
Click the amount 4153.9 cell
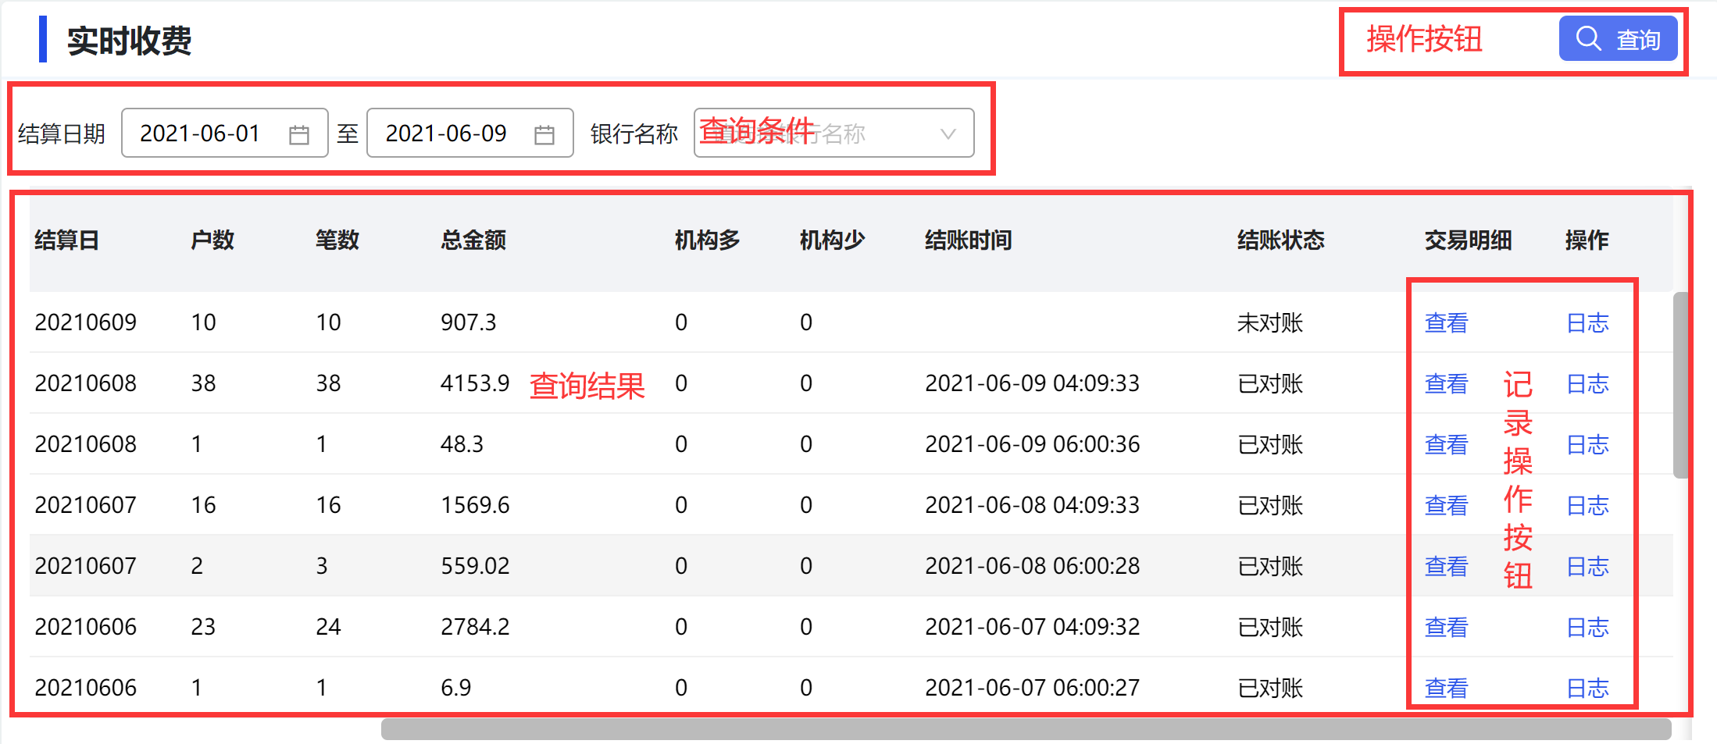(475, 383)
